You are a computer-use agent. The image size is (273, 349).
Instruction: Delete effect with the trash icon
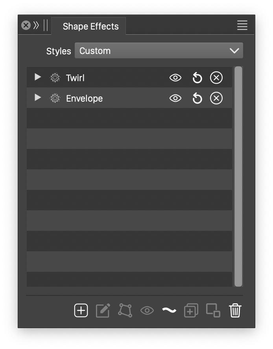click(x=235, y=310)
